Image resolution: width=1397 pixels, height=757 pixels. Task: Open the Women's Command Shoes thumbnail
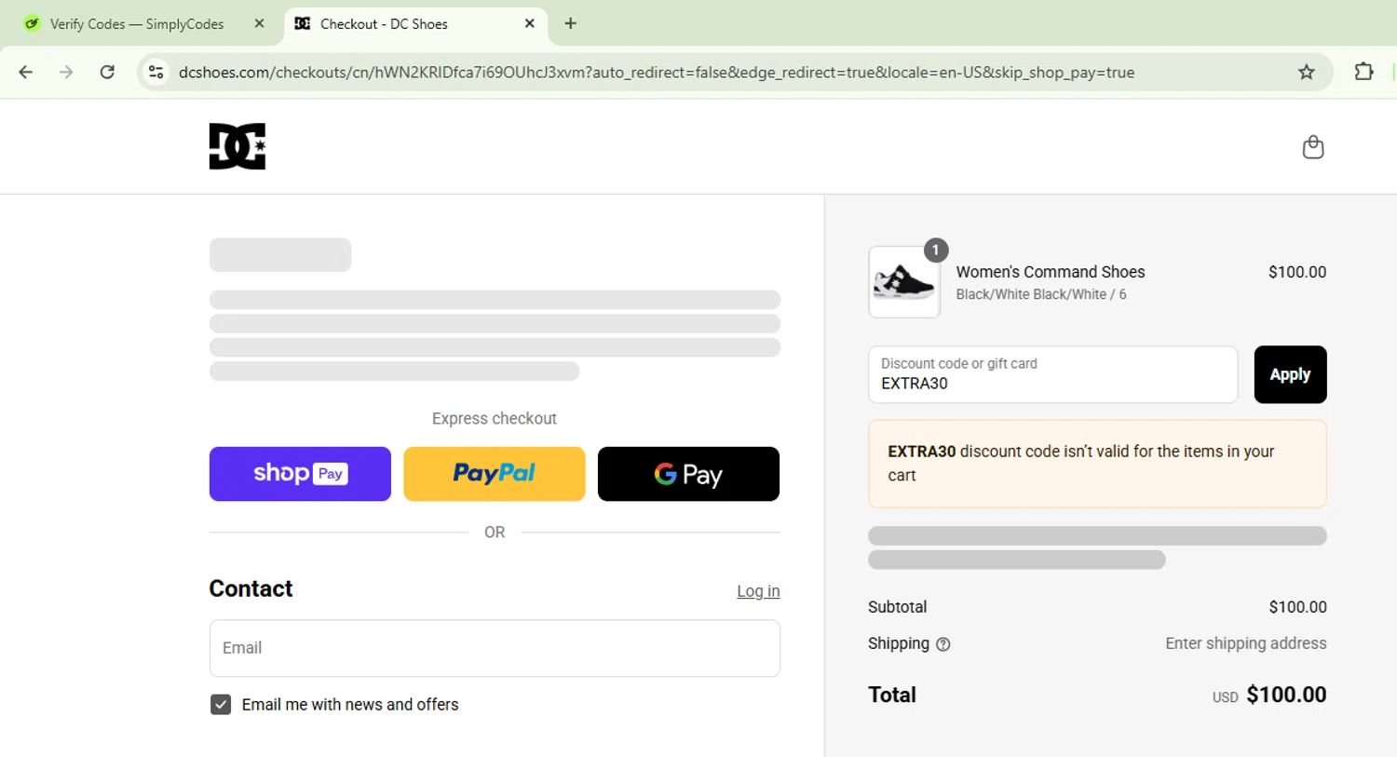pyautogui.click(x=904, y=282)
